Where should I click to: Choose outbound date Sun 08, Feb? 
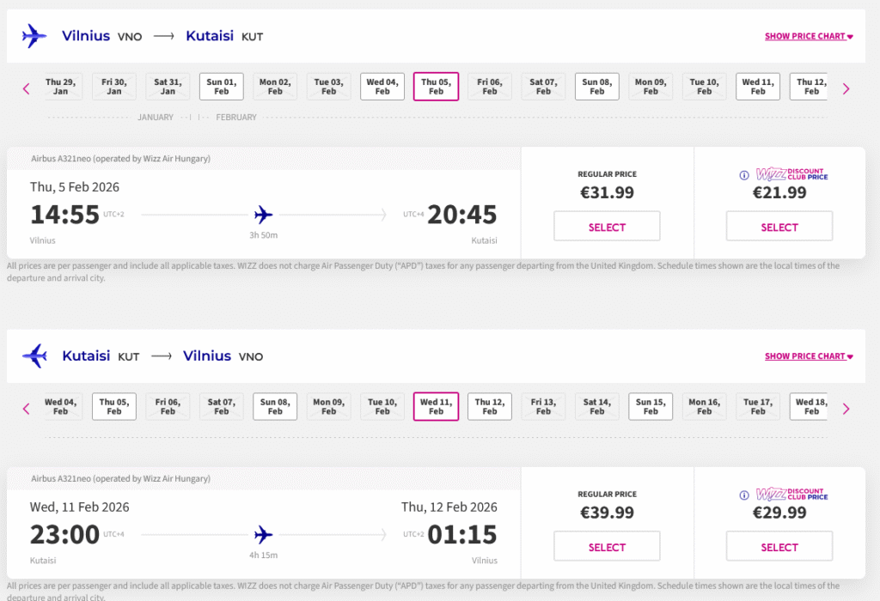click(597, 87)
